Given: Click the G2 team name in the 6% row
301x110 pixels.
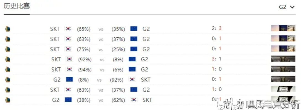Looking at the screenshot, I should [144, 69].
